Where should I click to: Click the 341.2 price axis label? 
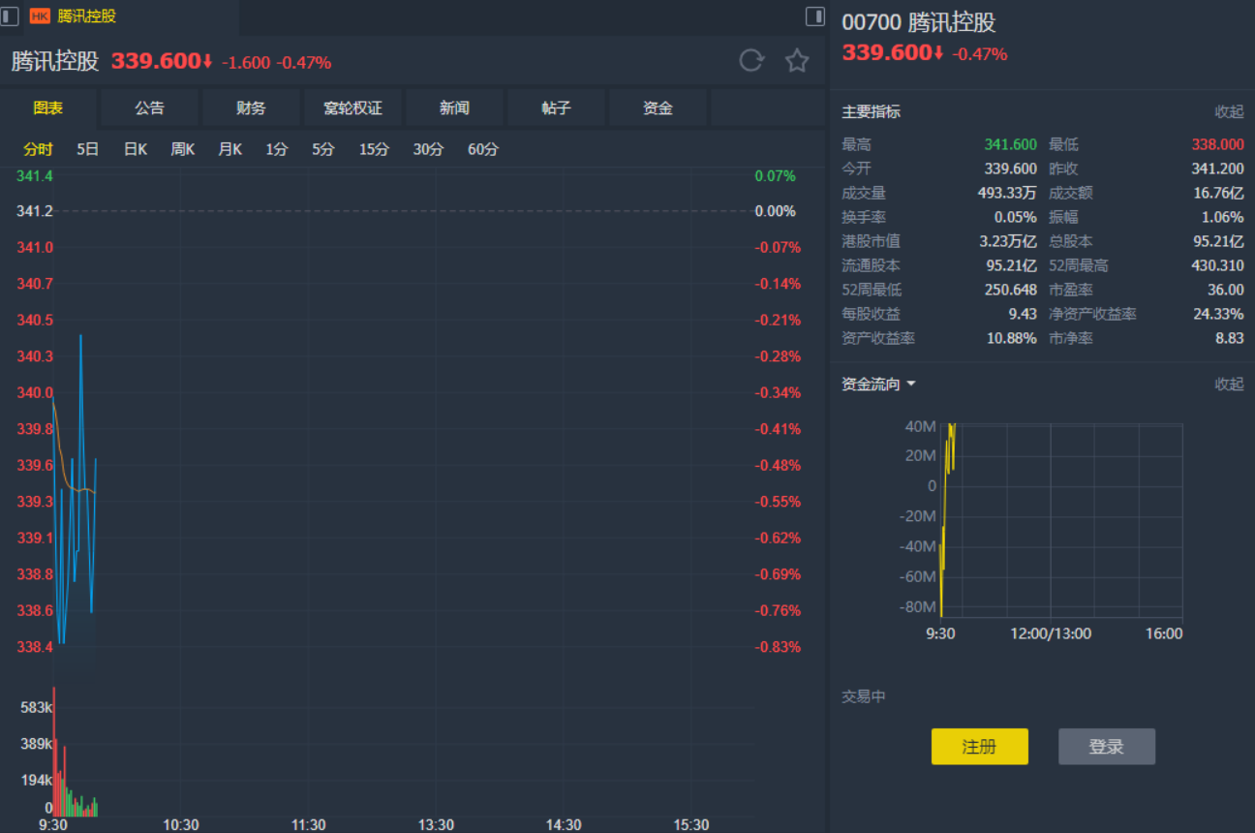pos(35,211)
